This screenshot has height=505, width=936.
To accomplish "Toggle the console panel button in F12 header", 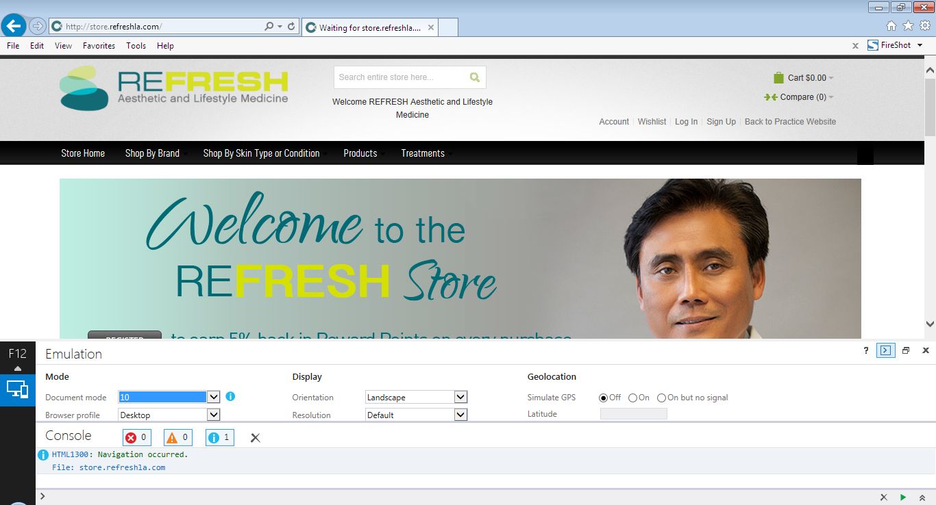I will pyautogui.click(x=886, y=350).
